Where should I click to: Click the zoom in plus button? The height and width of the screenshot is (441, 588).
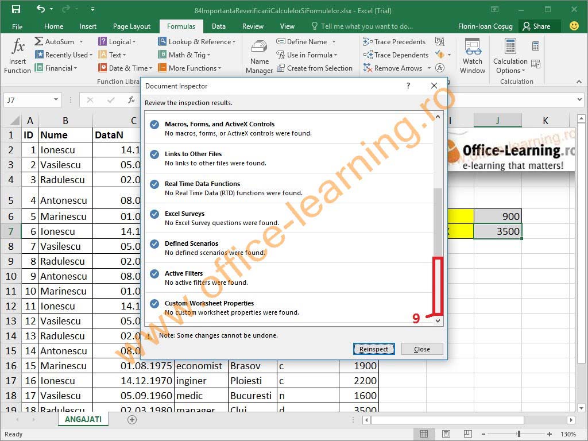[x=550, y=434]
